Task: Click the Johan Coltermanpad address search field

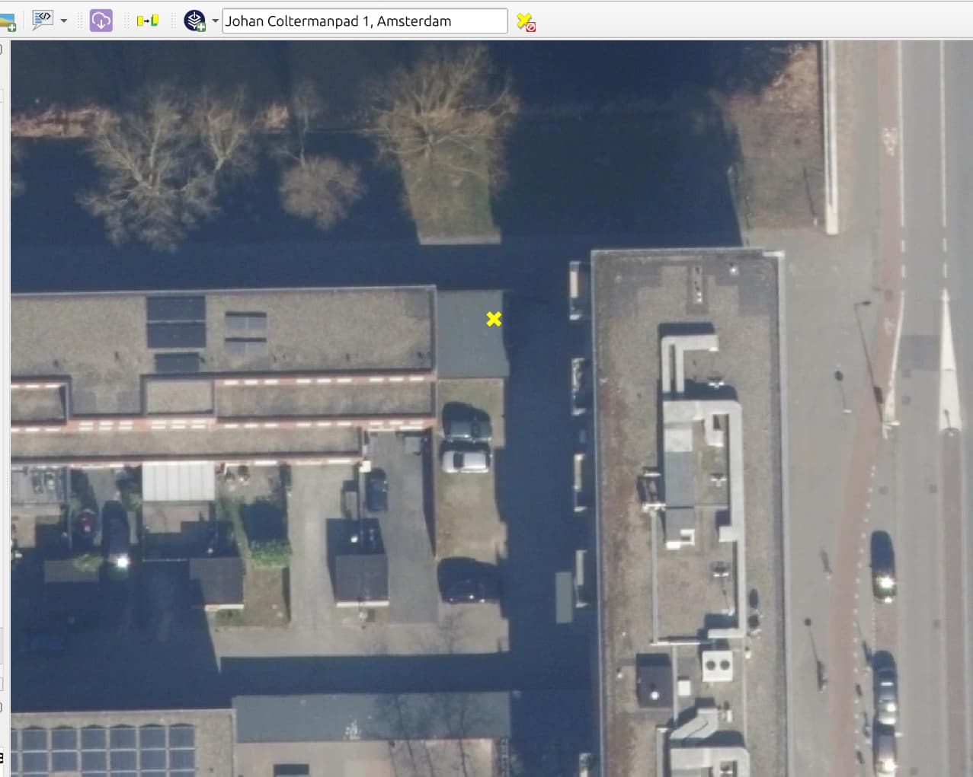Action: 364,21
